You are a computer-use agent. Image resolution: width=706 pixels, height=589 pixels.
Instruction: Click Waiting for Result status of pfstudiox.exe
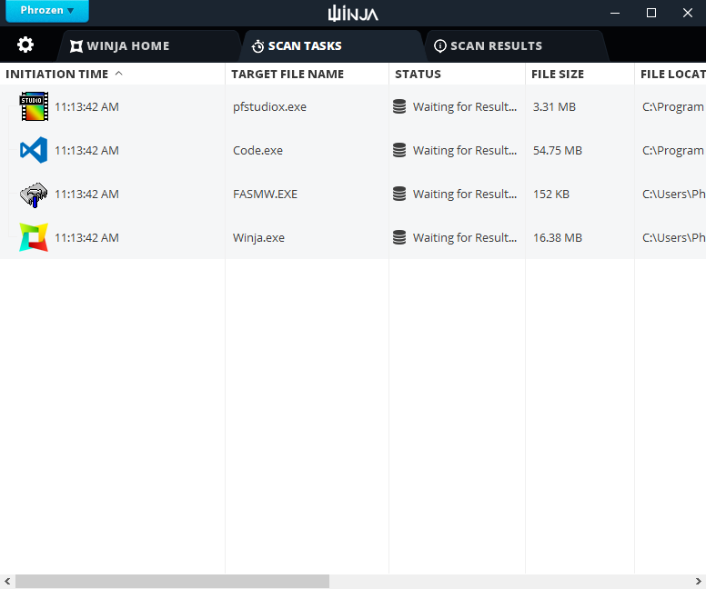point(465,107)
